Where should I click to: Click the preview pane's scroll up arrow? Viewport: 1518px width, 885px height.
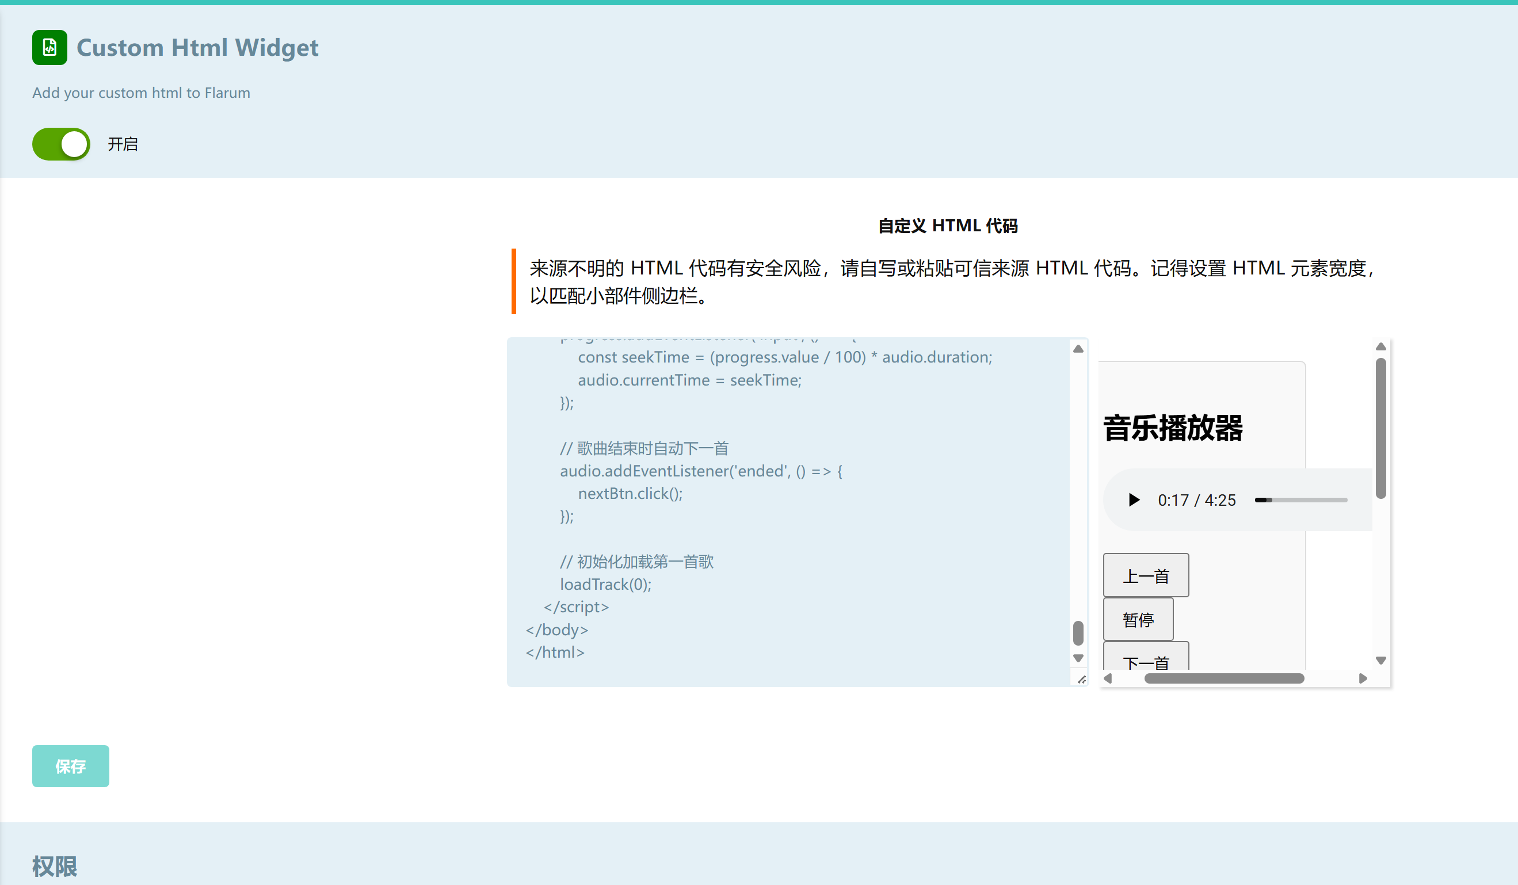[x=1380, y=346]
